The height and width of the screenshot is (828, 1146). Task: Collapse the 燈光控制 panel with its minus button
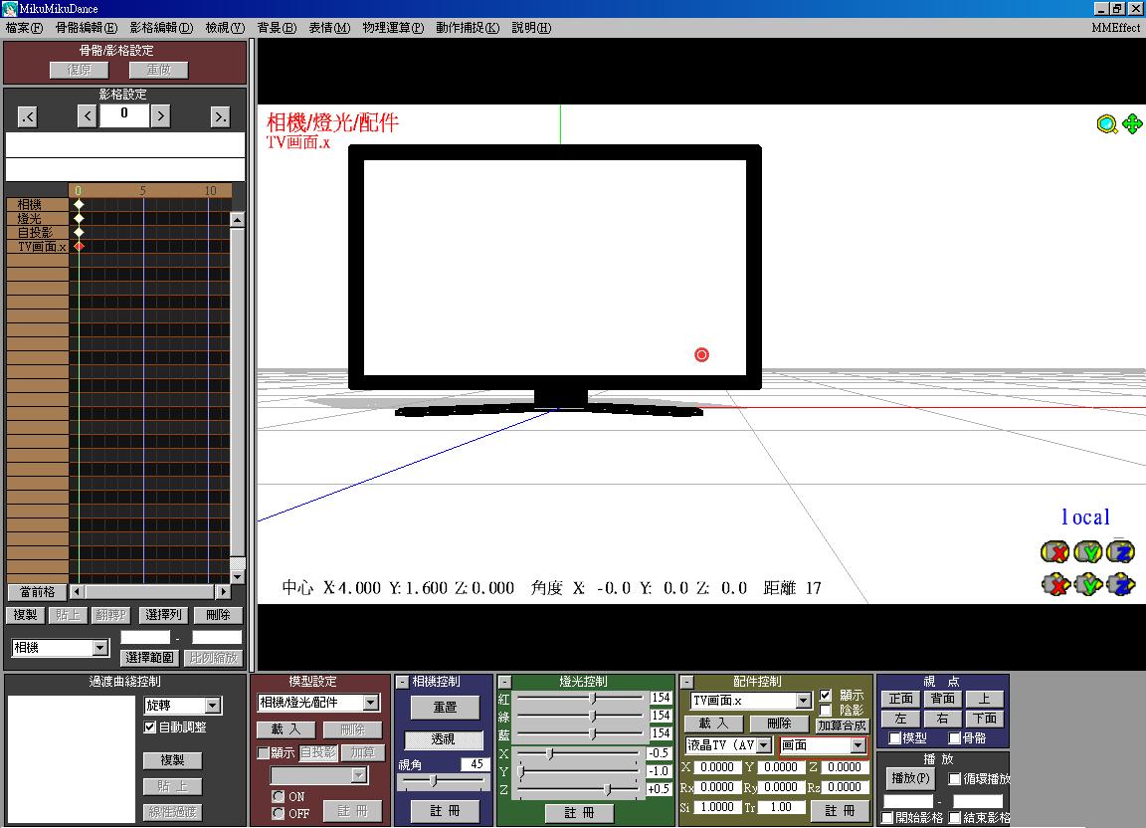point(505,682)
